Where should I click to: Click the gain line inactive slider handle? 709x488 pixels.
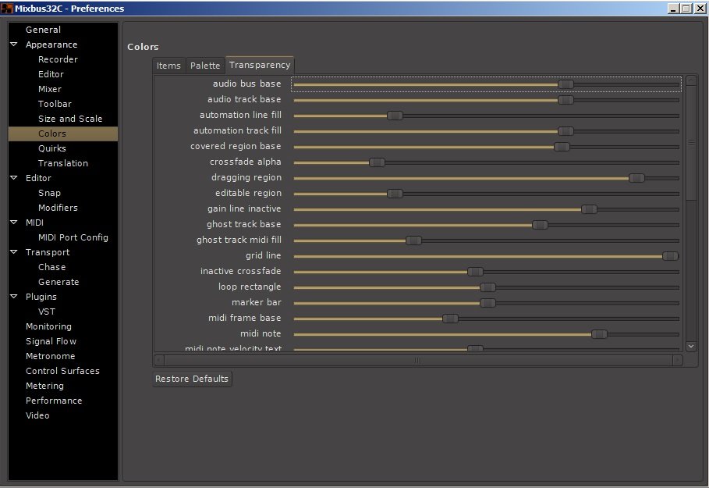tap(589, 209)
